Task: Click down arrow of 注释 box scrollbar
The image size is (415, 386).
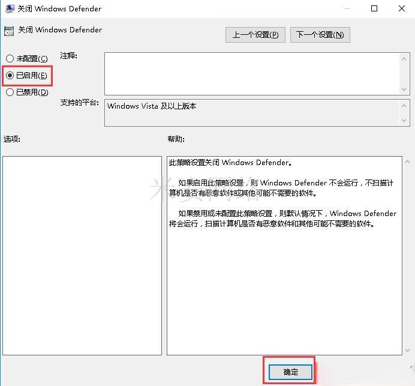Action: 404,89
